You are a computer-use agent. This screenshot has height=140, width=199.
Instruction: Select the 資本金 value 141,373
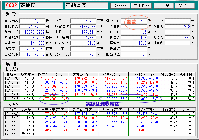pos(32,43)
